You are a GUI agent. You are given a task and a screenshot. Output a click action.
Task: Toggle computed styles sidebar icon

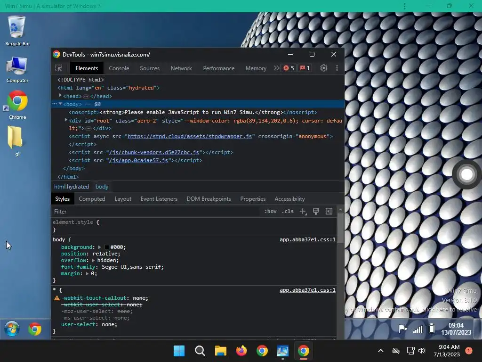pos(329,211)
